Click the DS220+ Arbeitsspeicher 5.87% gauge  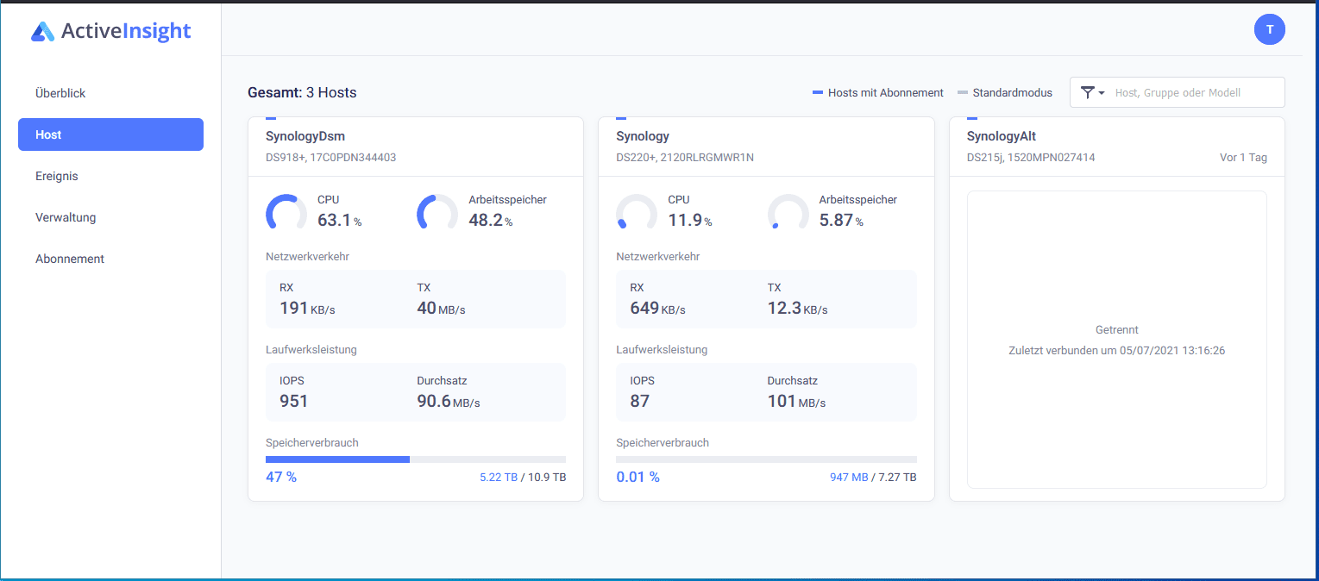[788, 214]
